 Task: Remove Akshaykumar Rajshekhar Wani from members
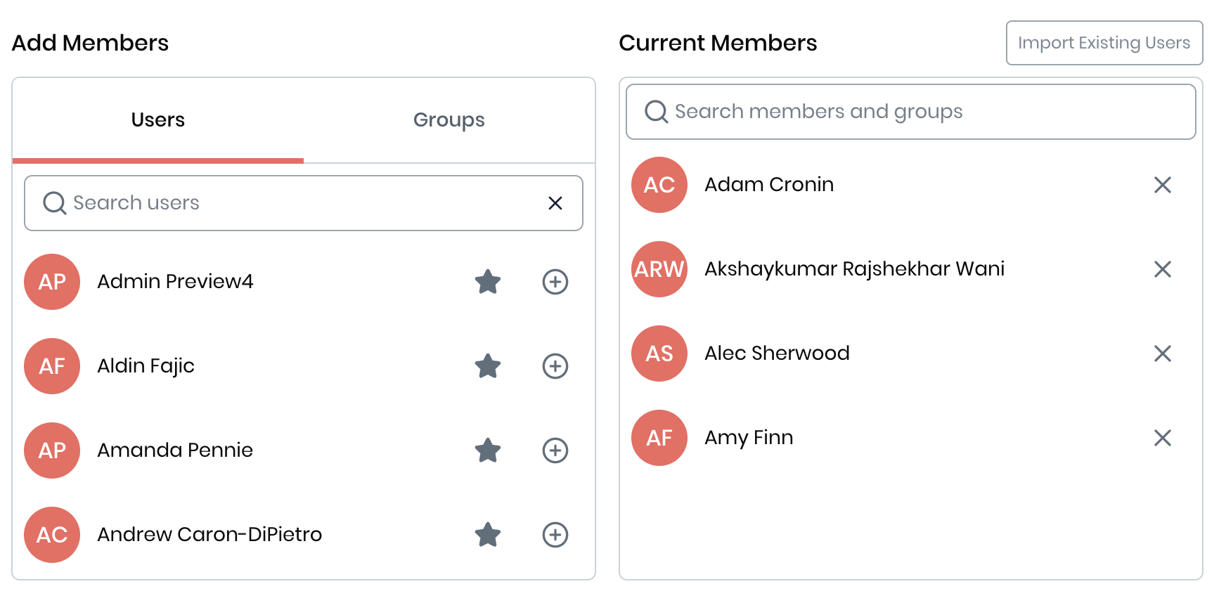pyautogui.click(x=1162, y=269)
